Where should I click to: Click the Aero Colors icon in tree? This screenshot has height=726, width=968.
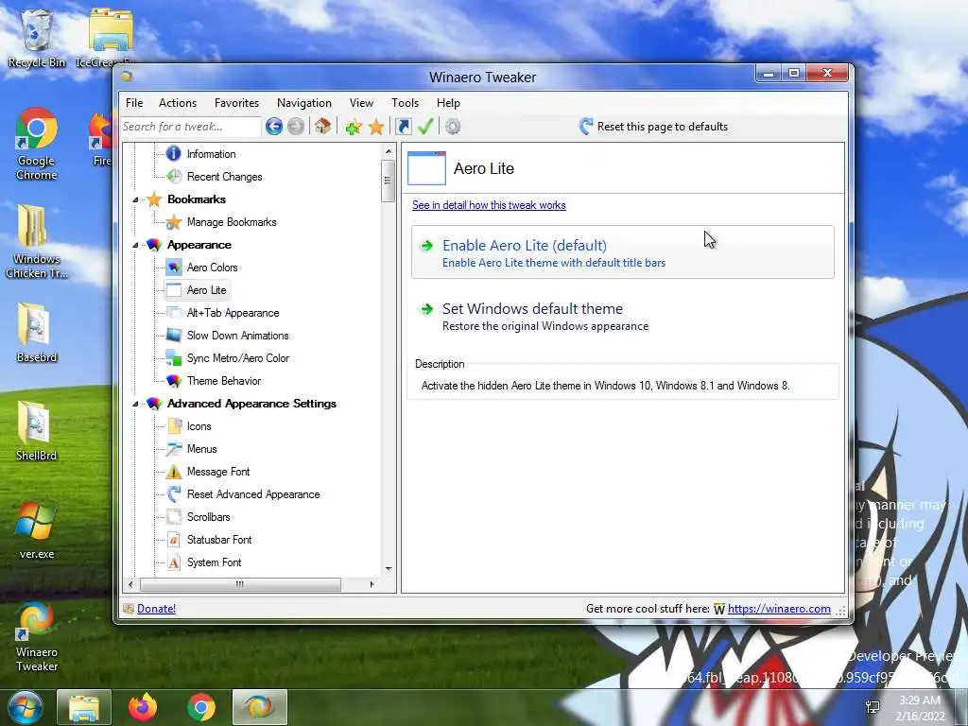[174, 268]
